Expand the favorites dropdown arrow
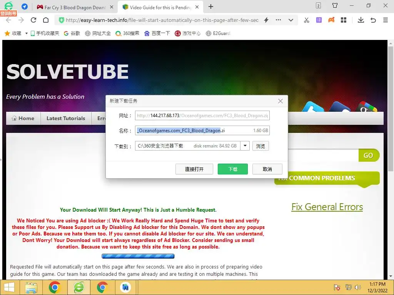The width and height of the screenshot is (394, 295). pyautogui.click(x=27, y=33)
